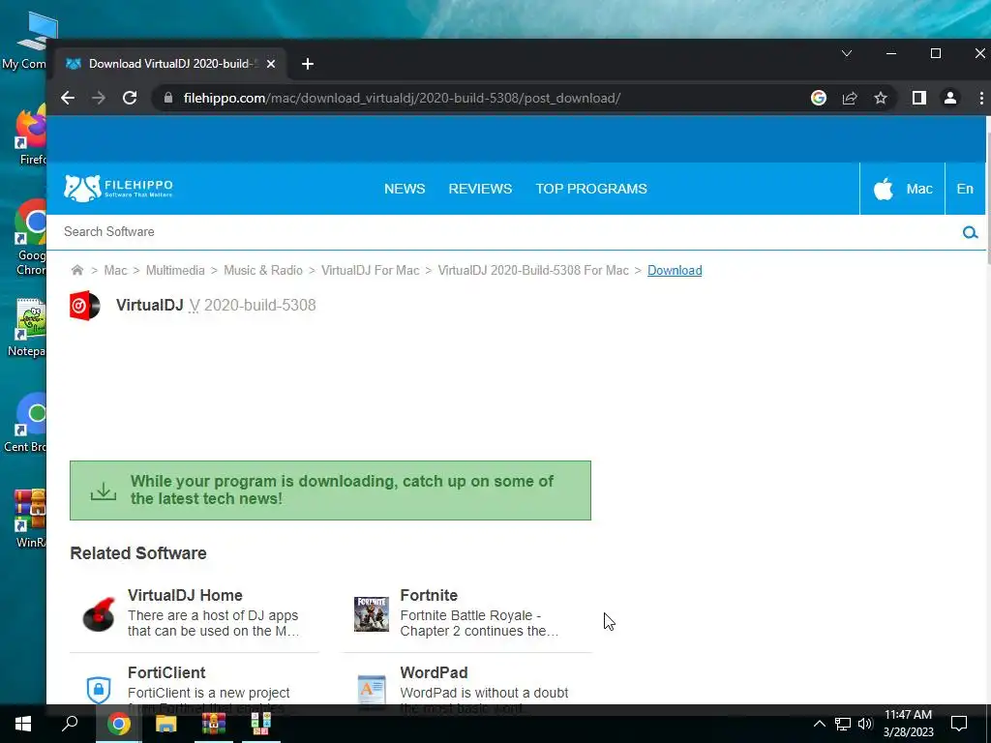Open the Mac platform selector
This screenshot has height=743, width=991.
903,189
